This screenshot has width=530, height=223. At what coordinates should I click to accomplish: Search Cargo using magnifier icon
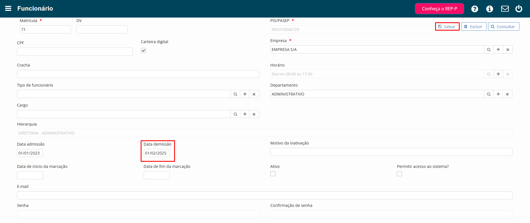(235, 114)
